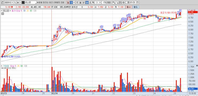Click the stock search magnifier icon
The height and width of the screenshot is (96, 198).
coord(15,2)
